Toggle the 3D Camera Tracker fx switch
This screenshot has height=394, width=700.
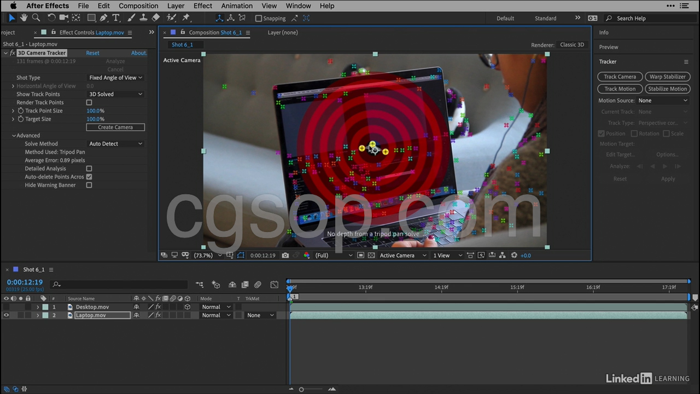click(13, 53)
